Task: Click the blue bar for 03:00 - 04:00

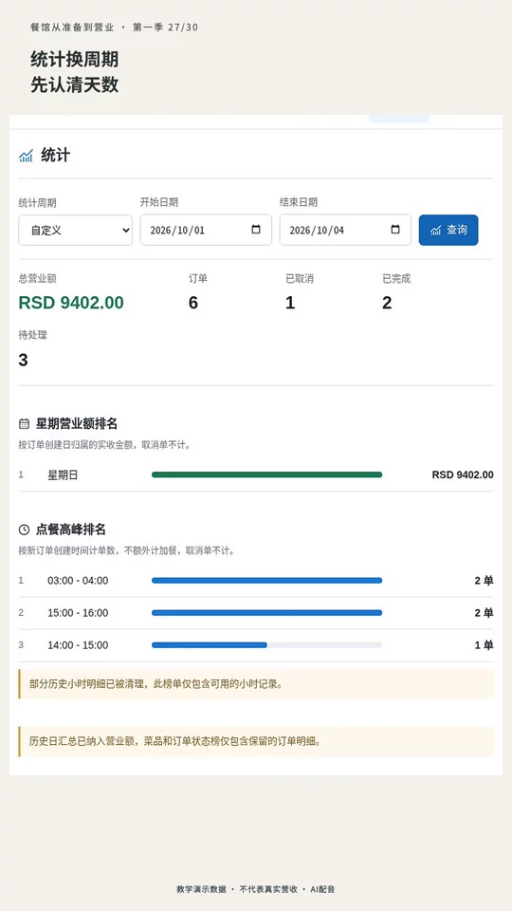Action: coord(267,581)
